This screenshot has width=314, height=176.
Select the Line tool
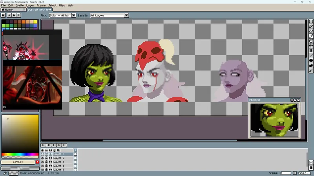point(311,56)
